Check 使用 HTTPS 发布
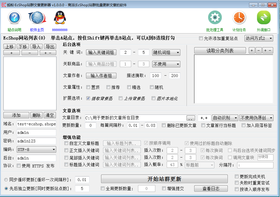Screen dimensions: 280x197 pyautogui.click(x=18, y=166)
